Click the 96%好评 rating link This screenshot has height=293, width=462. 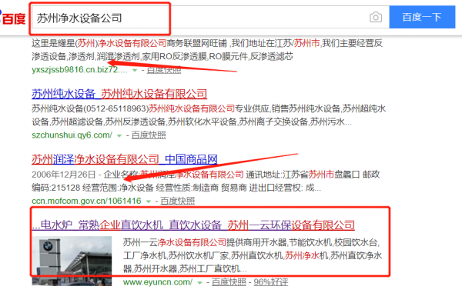coord(271,282)
